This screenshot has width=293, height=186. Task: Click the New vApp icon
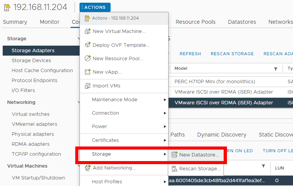(x=87, y=72)
